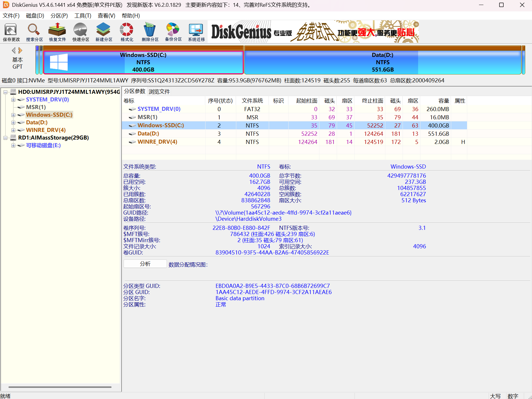Select MSR(1) in the disk tree
Image resolution: width=532 pixels, height=399 pixels.
pos(36,107)
